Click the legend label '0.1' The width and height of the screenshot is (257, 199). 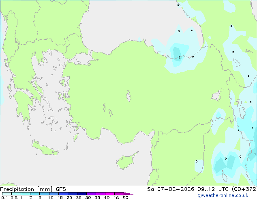[x=4, y=197]
